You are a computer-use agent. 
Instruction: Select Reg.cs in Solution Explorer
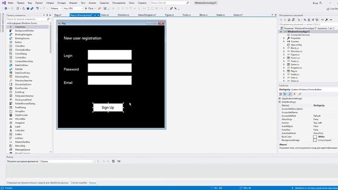click(x=294, y=71)
